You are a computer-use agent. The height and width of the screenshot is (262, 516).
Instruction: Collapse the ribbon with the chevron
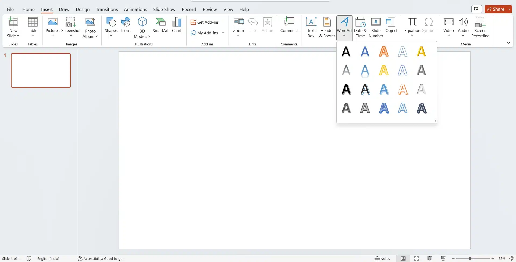click(x=508, y=43)
